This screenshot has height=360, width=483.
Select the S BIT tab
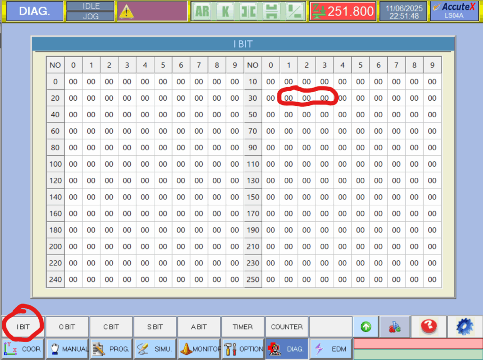click(x=155, y=327)
